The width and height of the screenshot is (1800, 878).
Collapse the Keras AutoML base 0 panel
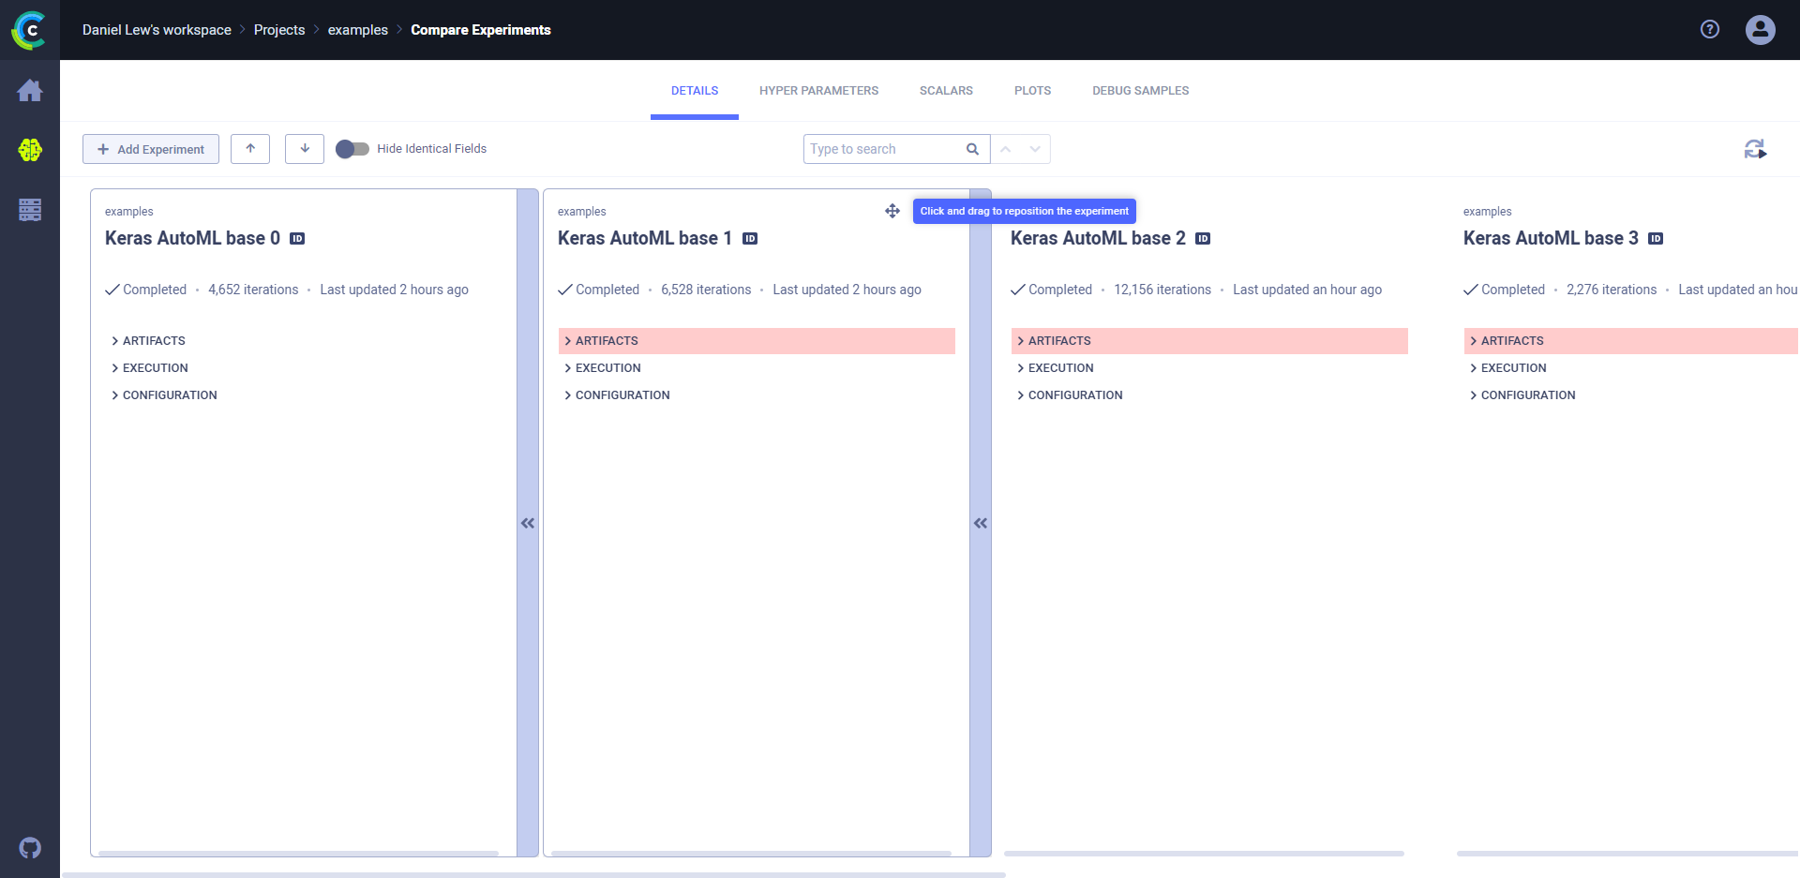point(528,523)
